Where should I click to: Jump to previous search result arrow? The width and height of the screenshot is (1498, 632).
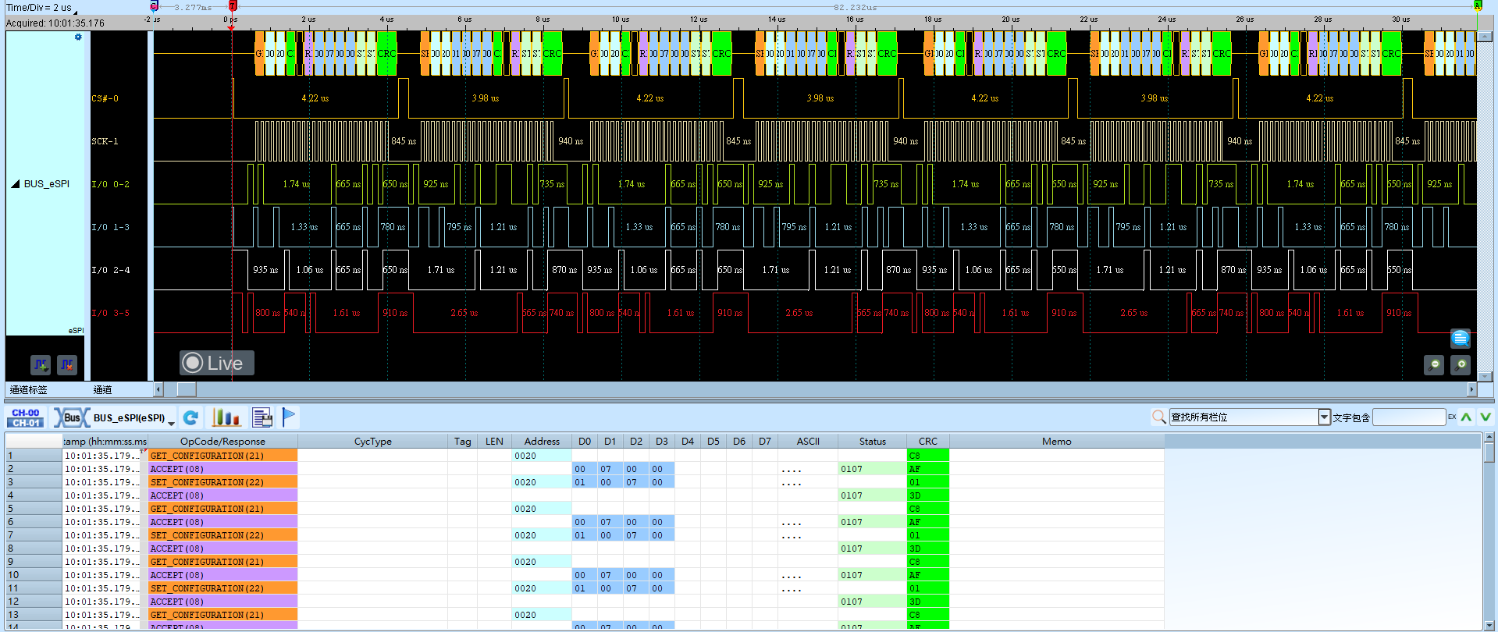pyautogui.click(x=1466, y=417)
